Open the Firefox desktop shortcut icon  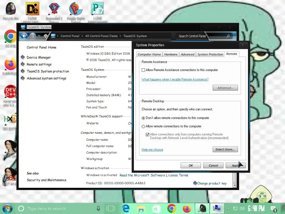tap(10, 66)
